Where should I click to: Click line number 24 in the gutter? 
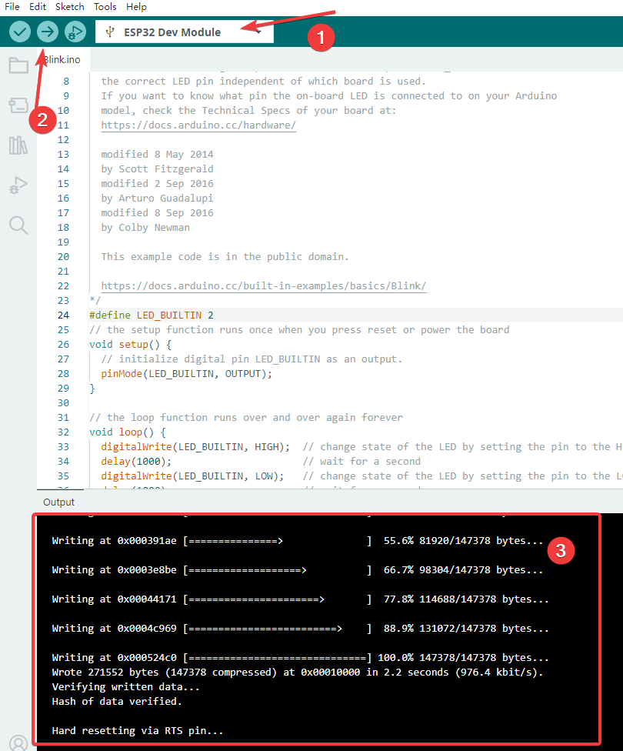[x=63, y=315]
